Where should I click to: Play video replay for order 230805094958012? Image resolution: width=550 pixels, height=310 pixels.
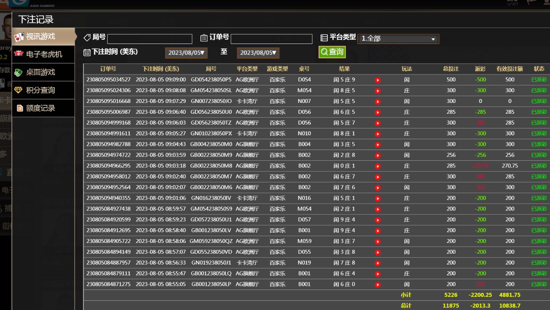click(x=378, y=177)
